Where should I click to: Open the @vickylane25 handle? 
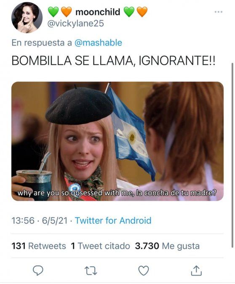tap(75, 24)
